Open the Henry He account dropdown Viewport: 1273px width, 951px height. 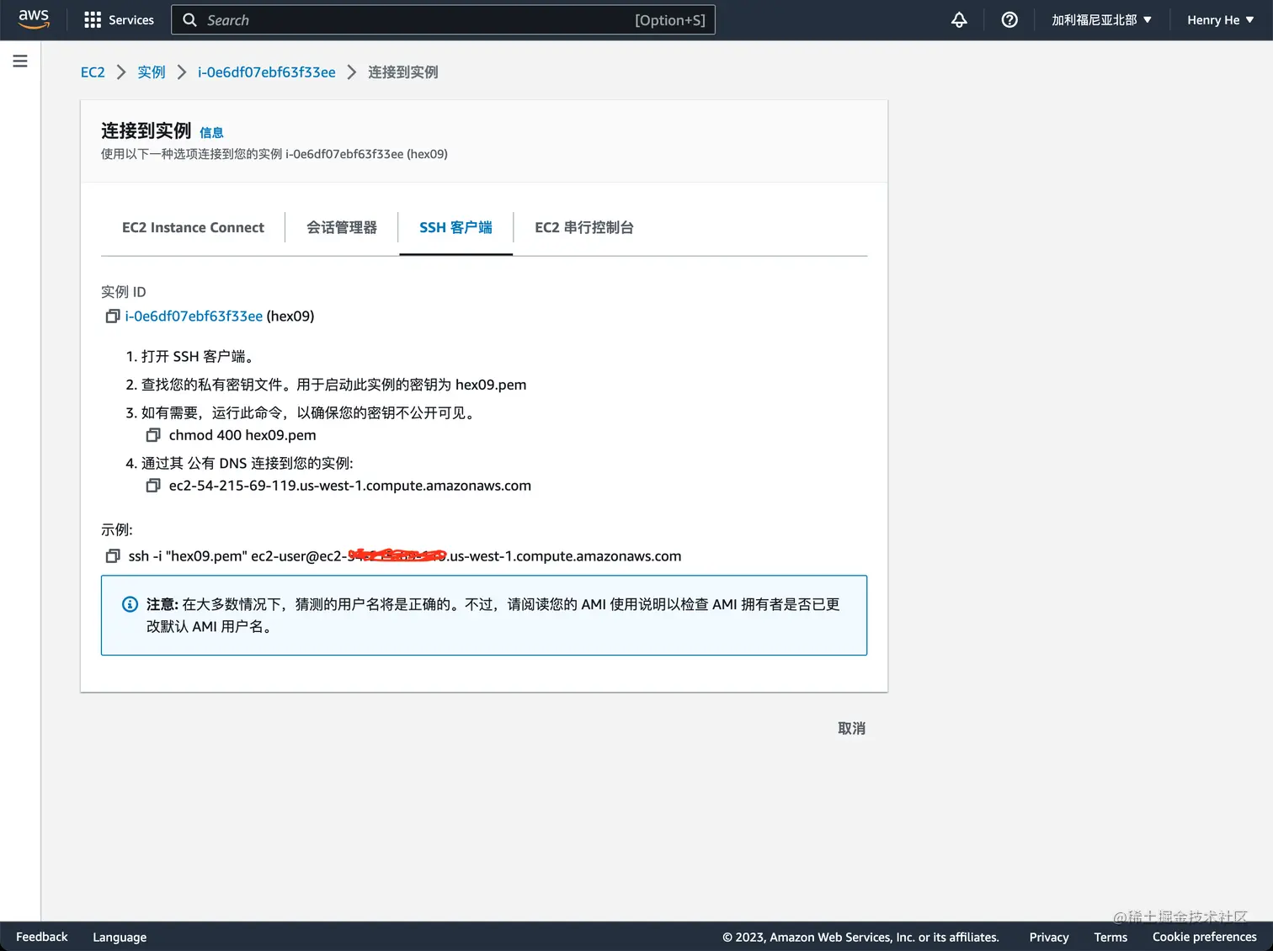pos(1220,20)
